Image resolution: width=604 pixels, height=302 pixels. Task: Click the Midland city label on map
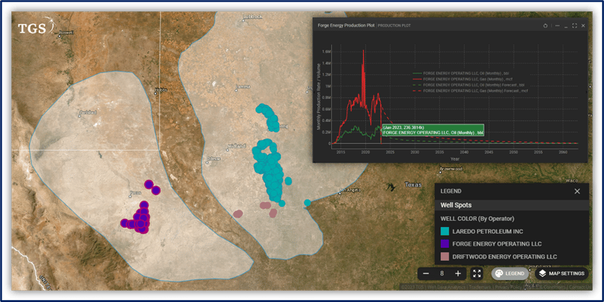click(x=237, y=147)
